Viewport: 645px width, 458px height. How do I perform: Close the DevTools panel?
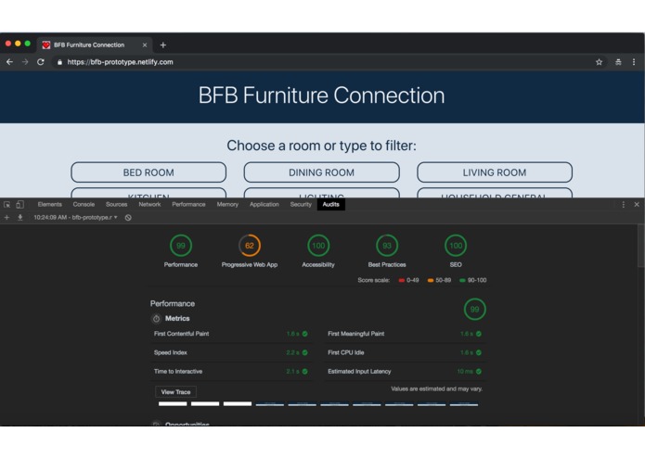(637, 204)
